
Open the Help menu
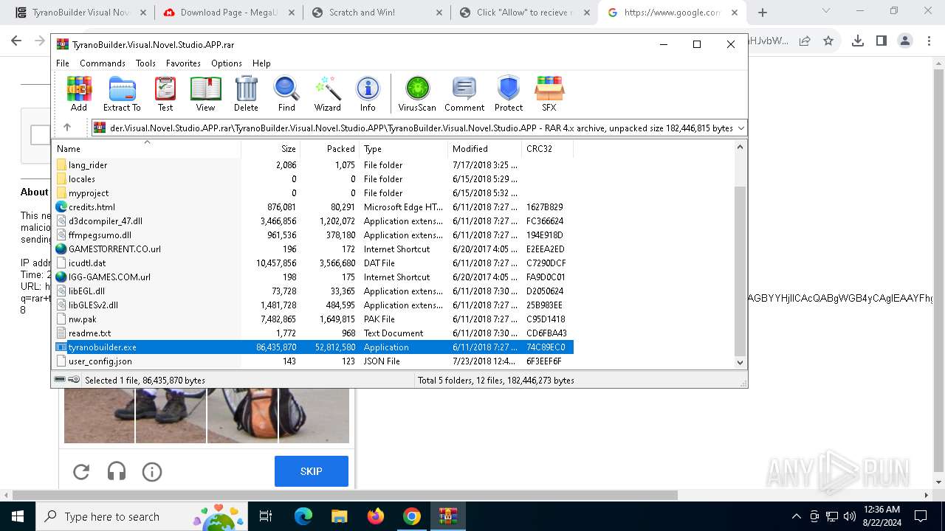click(x=261, y=63)
